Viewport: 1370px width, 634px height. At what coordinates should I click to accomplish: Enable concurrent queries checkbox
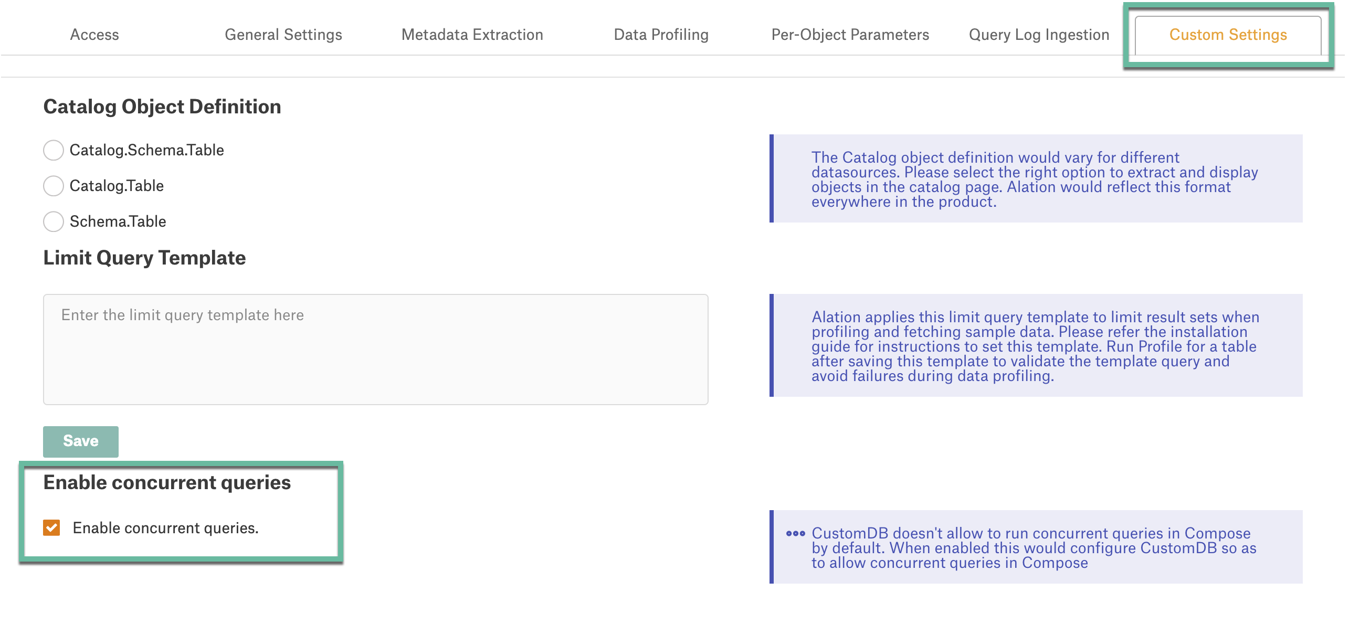[x=50, y=526]
